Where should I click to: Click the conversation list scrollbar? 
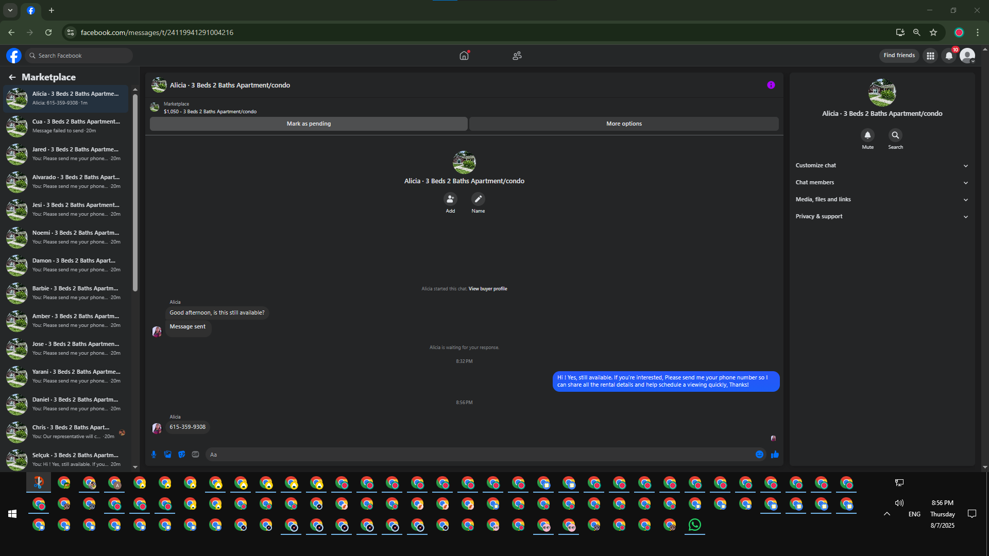coord(135,193)
